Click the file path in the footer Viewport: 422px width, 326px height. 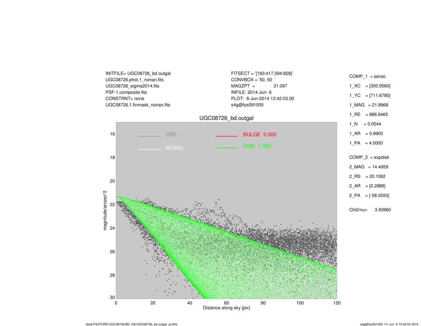(131, 324)
